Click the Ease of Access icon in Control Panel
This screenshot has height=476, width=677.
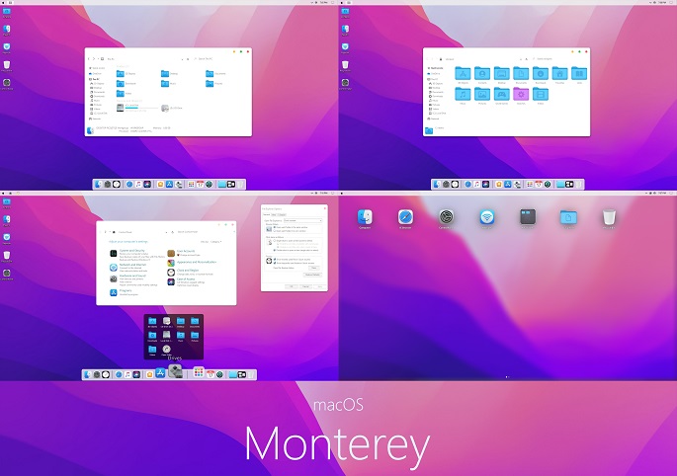[171, 281]
